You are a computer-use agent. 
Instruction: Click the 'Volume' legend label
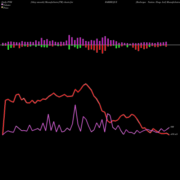click(7, 5)
